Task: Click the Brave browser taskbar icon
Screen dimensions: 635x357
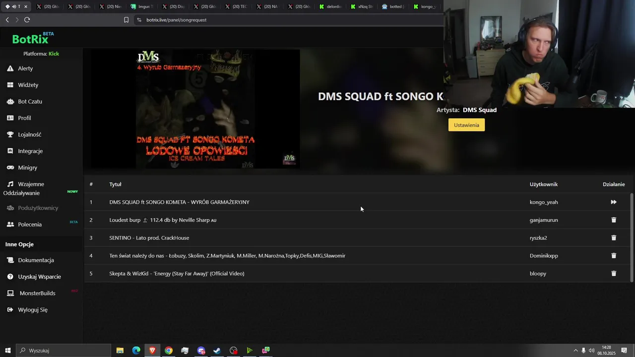Action: 152,351
